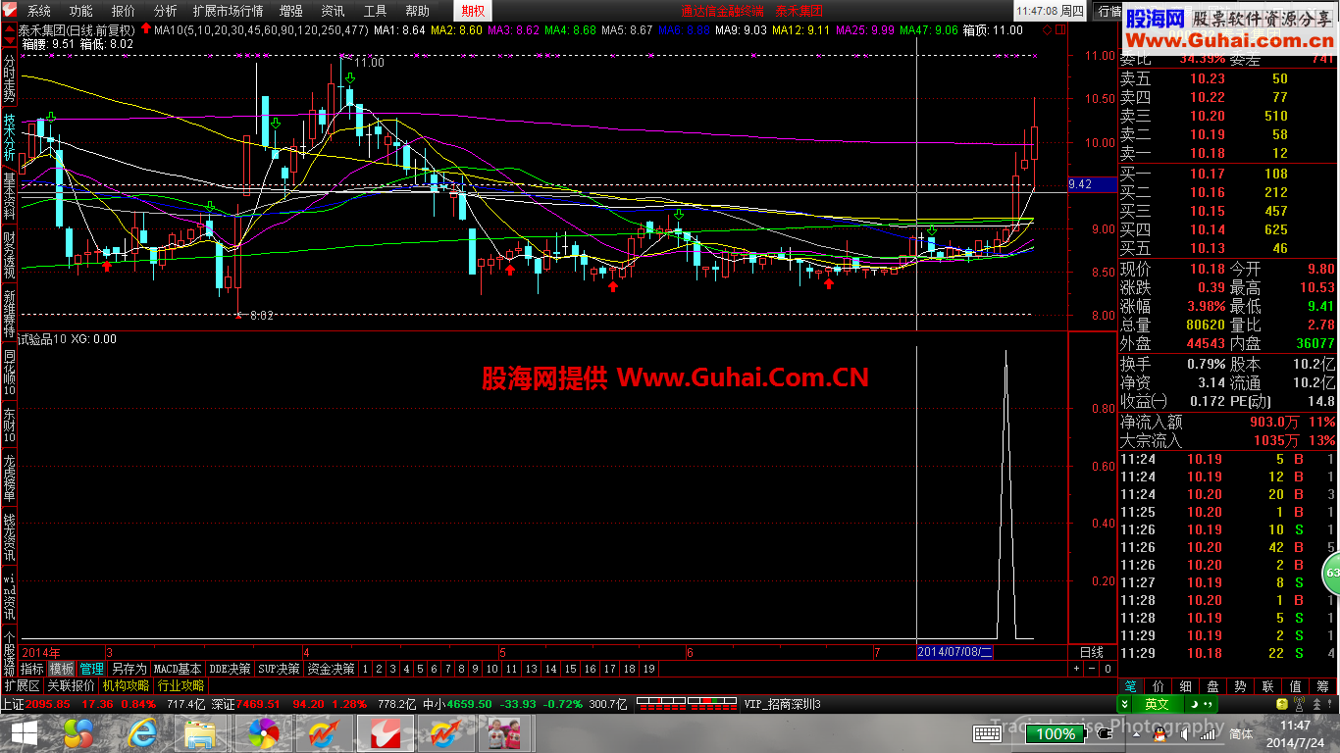This screenshot has width=1340, height=753.
Task: Launch Internet Explorer from taskbar
Action: [142, 733]
